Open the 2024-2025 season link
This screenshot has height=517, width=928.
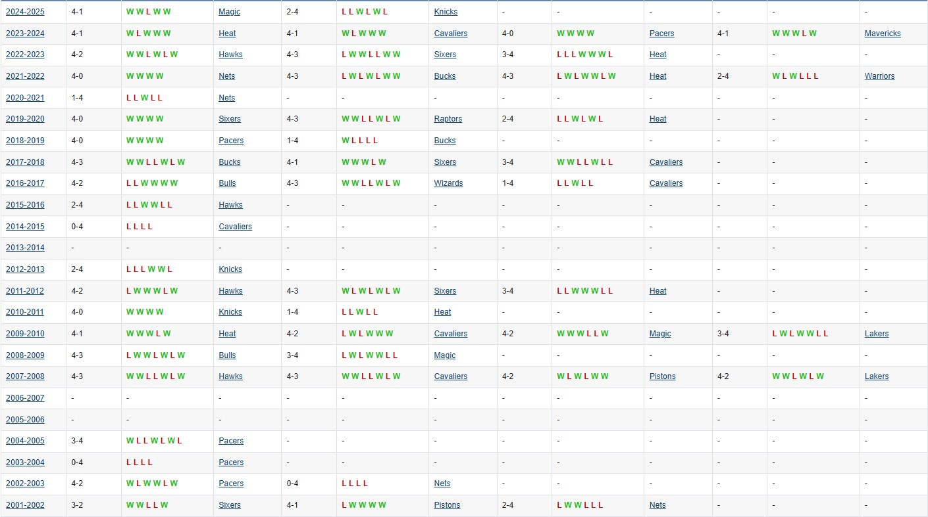pyautogui.click(x=25, y=12)
